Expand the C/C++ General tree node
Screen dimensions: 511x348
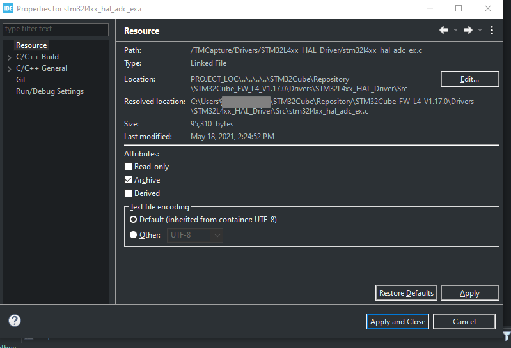pyautogui.click(x=9, y=68)
